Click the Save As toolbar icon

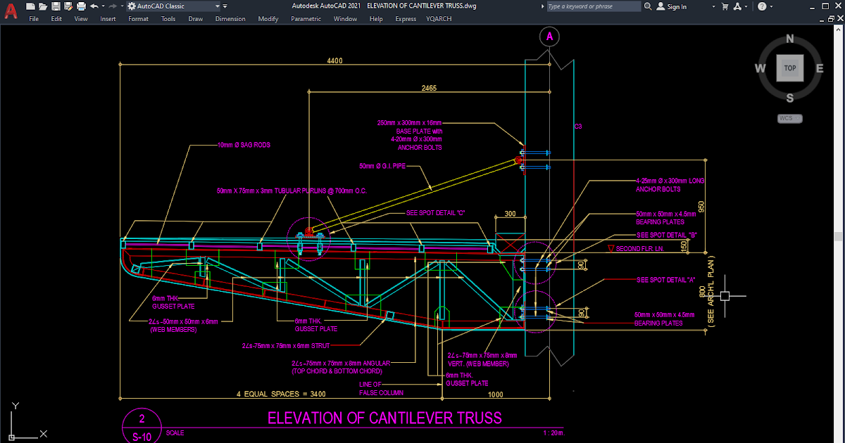point(69,6)
